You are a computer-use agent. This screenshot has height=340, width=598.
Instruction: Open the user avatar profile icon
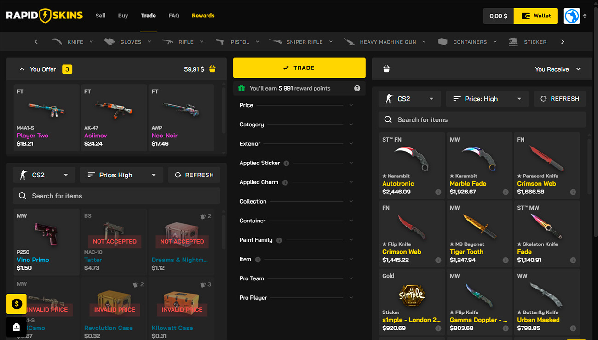(x=572, y=16)
